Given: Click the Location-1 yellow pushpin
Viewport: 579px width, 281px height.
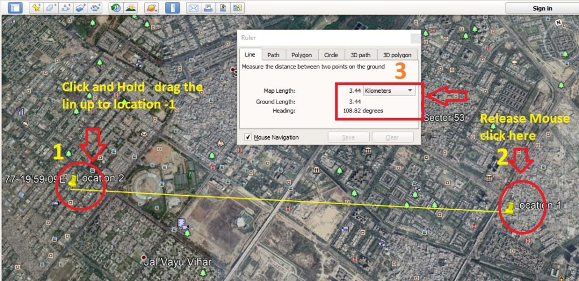Looking at the screenshot, I should (x=510, y=207).
